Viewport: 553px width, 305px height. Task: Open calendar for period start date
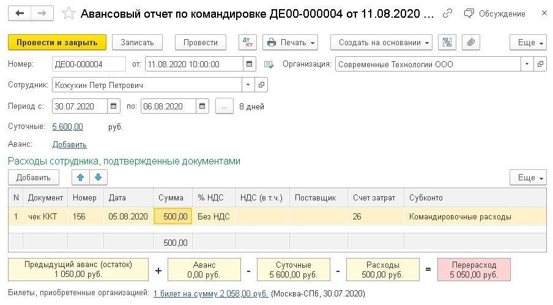114,106
